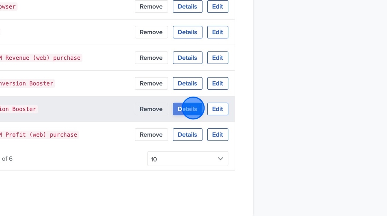Edit the Conversion Booster entry

tap(217, 83)
